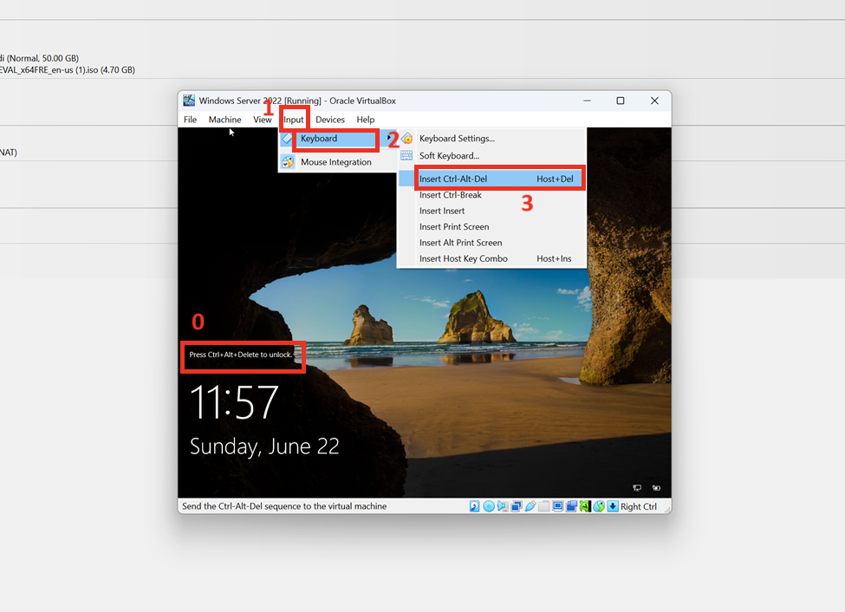Image resolution: width=845 pixels, height=612 pixels.
Task: Click the Soft Keyboard icon
Action: click(406, 156)
